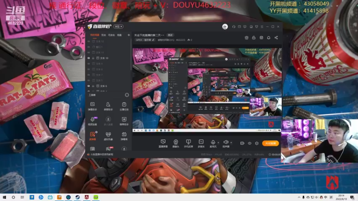
Task: Open the hamburger menu in the title bar
Action: [x=262, y=27]
